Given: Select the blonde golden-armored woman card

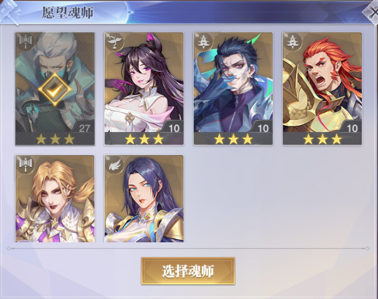Looking at the screenshot, I should [x=55, y=199].
